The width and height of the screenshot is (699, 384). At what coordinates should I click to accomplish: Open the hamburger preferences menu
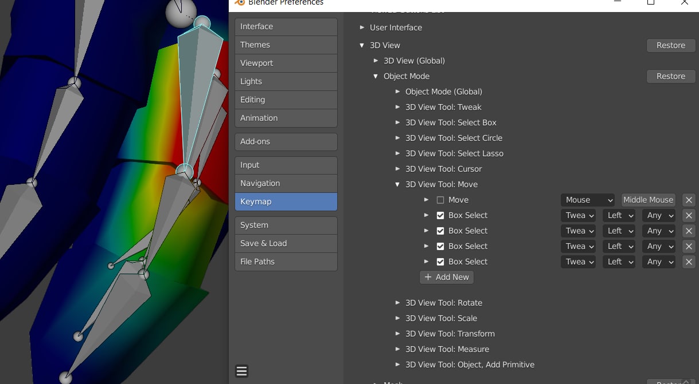point(242,371)
